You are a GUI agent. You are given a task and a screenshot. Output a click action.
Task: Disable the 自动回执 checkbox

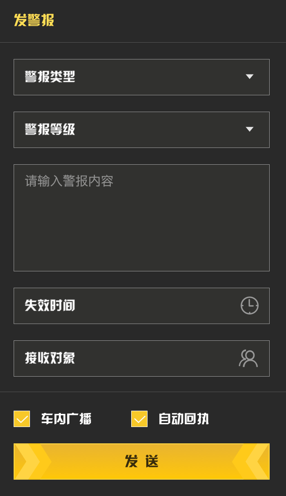click(x=139, y=419)
